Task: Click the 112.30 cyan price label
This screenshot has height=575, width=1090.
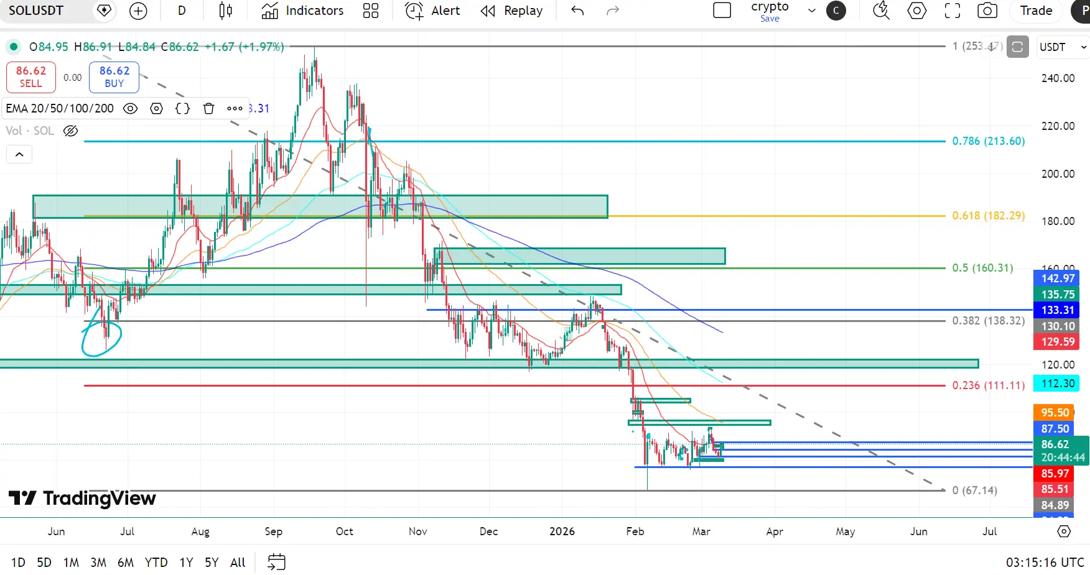Action: pos(1056,384)
